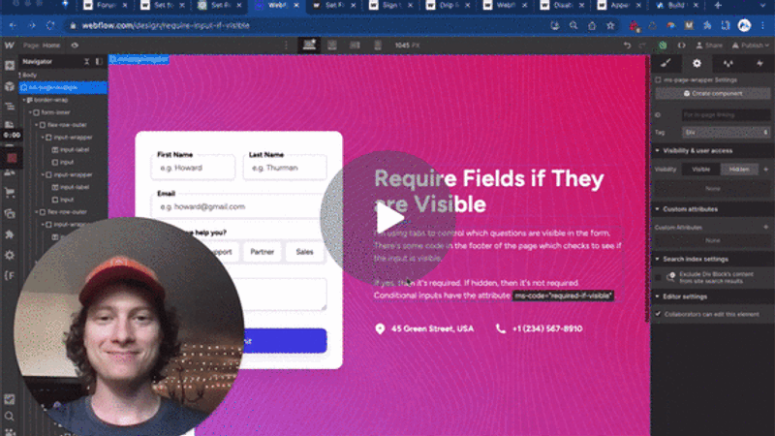Click the First Name input field
Screen dimensions: 775x436
tap(193, 168)
